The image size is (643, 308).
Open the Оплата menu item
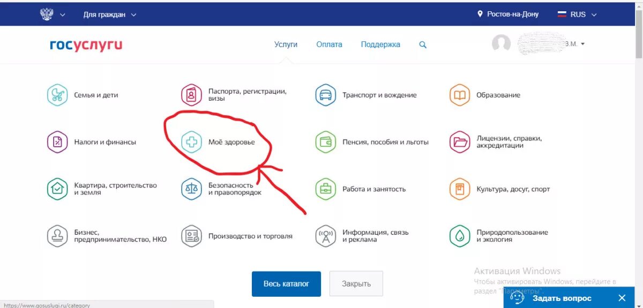point(329,44)
